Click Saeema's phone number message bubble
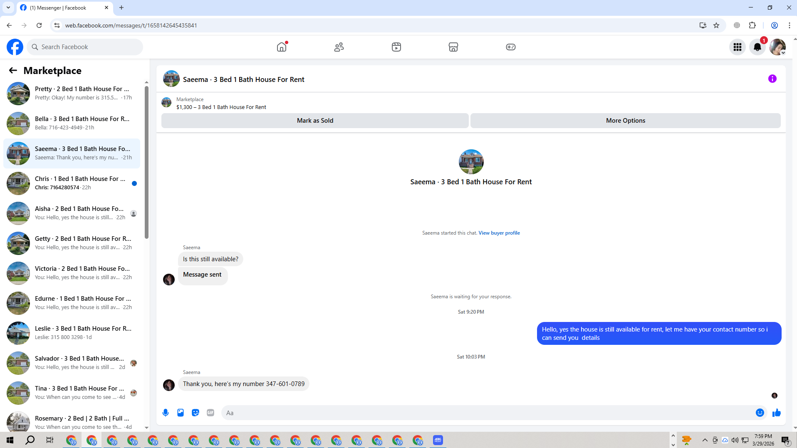 tap(244, 384)
